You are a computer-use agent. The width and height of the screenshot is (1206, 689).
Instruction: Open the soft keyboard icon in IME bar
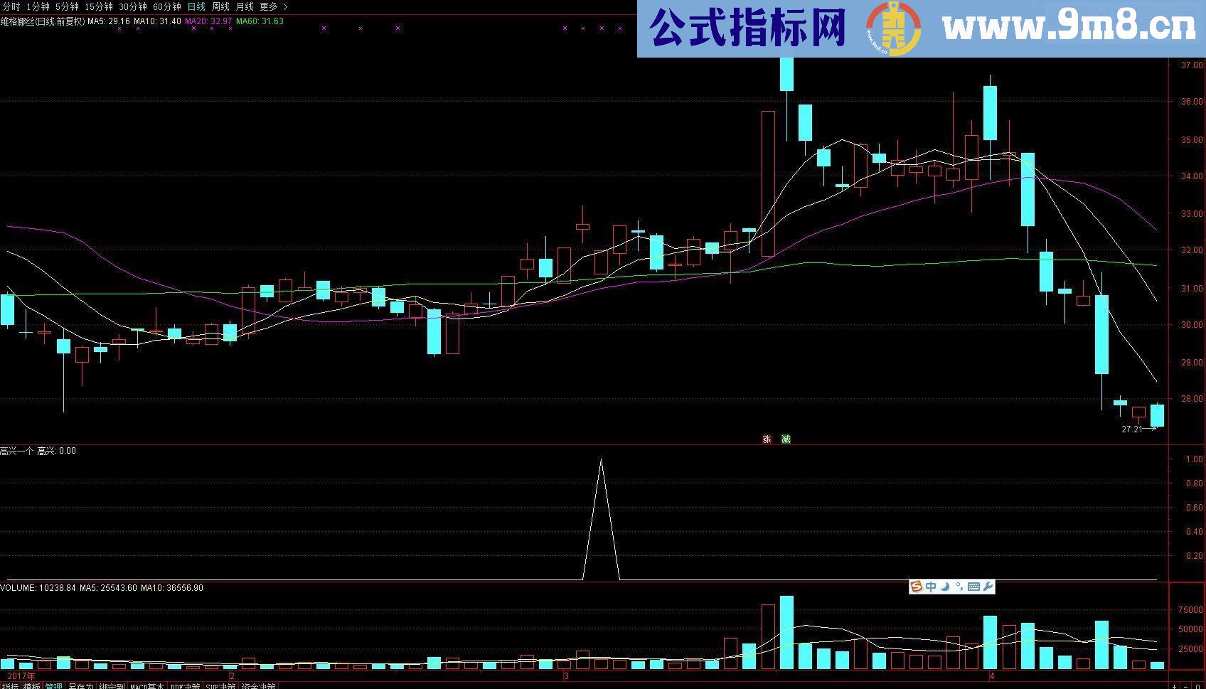click(974, 587)
